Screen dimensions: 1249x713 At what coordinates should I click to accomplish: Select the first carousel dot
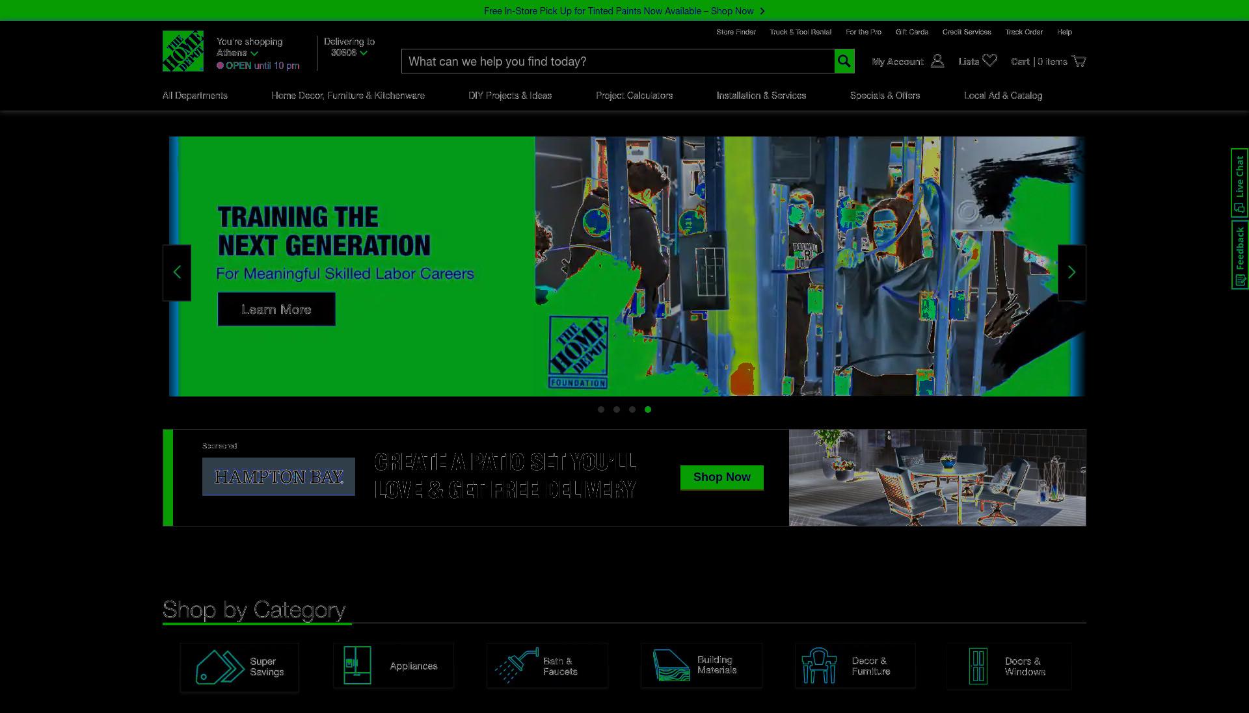pyautogui.click(x=601, y=409)
